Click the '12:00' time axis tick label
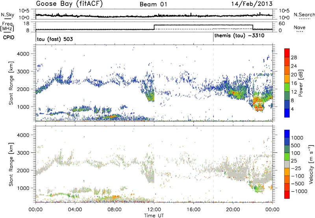Screen dimensions: 315x218 (154, 210)
